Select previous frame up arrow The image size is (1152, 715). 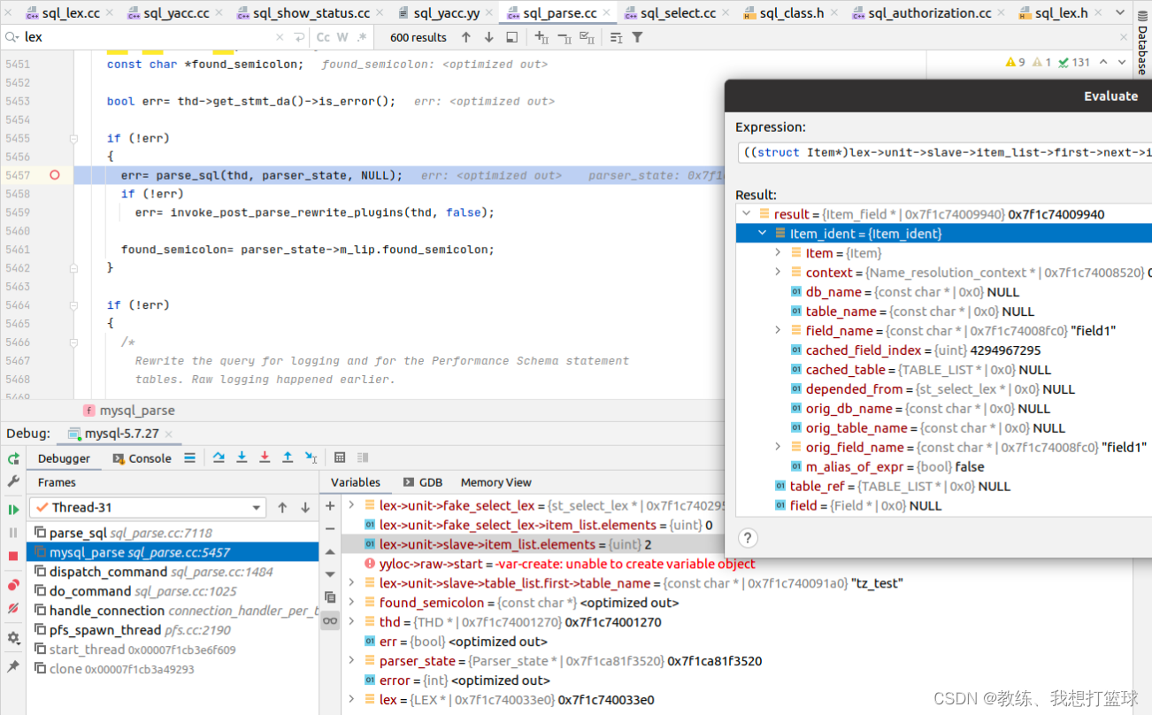[282, 507]
